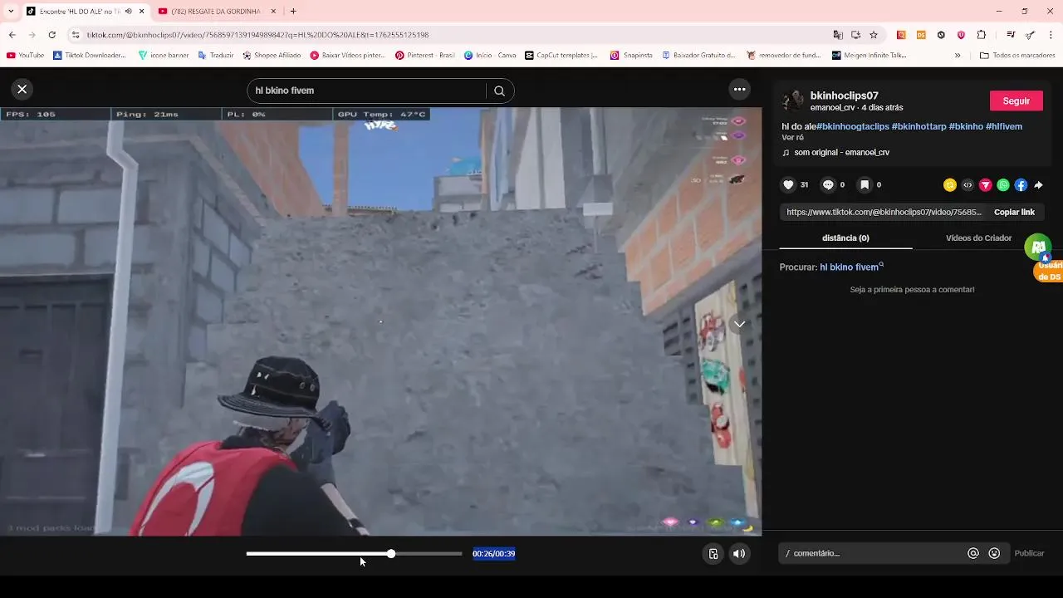Open the Chrome three-dot menu
This screenshot has height=598, width=1063.
(x=1051, y=35)
